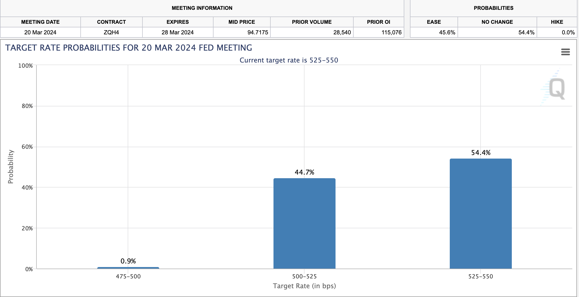Click the EXPIRES column header

click(x=178, y=22)
